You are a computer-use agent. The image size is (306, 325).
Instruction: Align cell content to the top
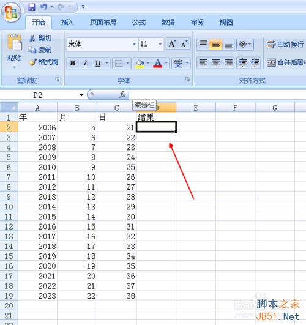(203, 44)
